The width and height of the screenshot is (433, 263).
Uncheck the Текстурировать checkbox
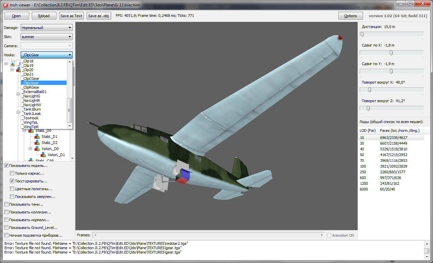pyautogui.click(x=12, y=181)
